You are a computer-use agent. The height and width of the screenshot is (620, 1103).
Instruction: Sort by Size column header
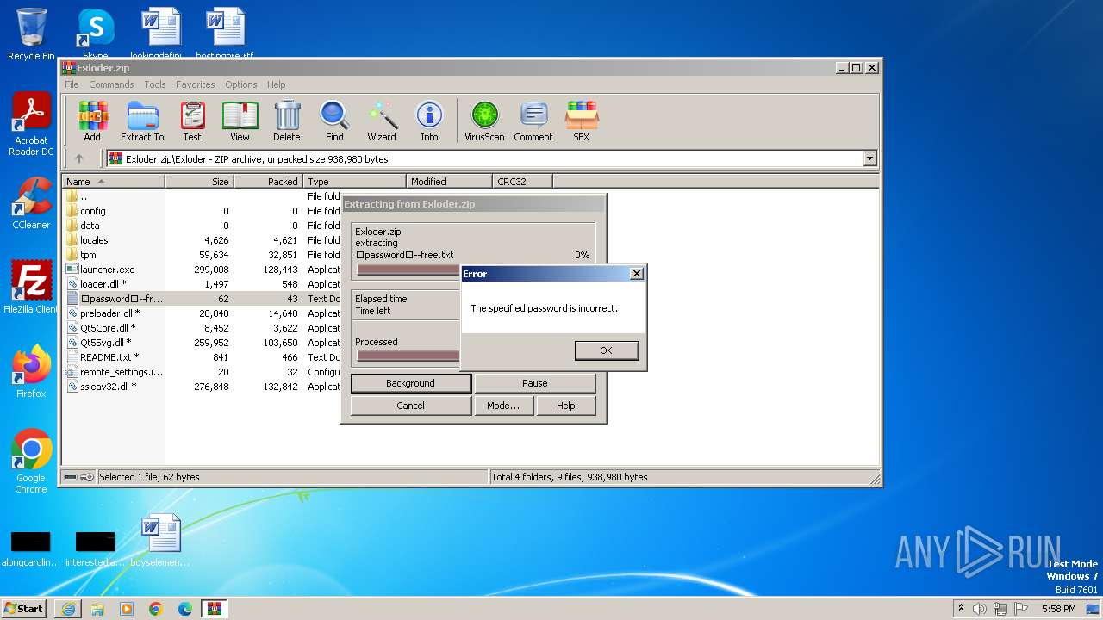pyautogui.click(x=199, y=182)
